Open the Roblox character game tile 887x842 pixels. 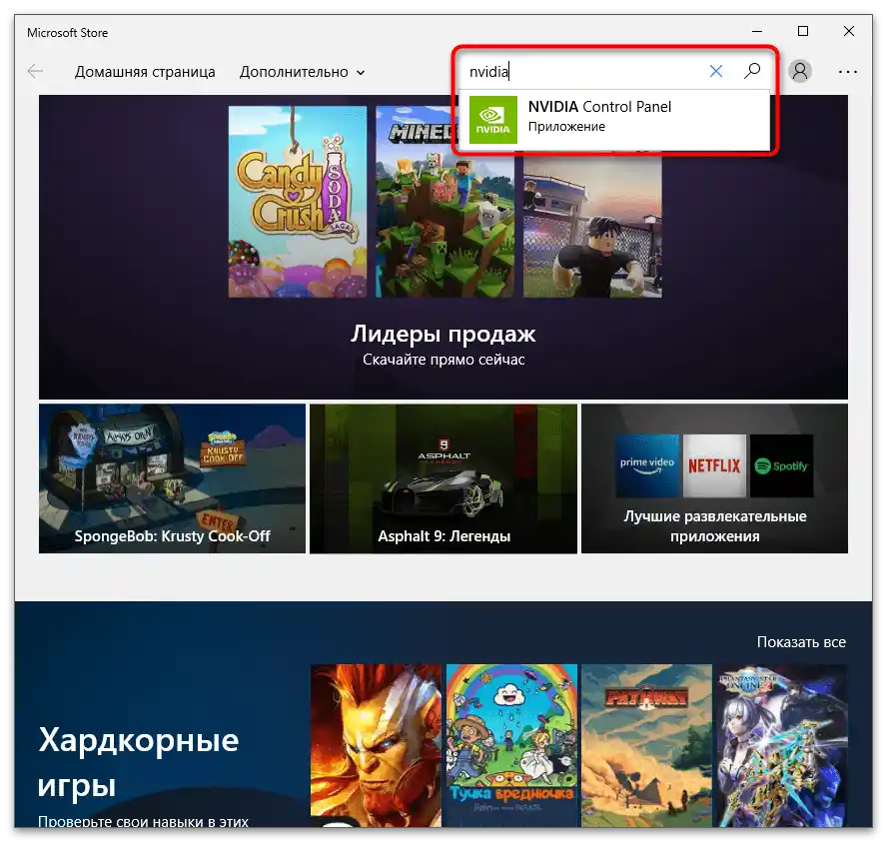(x=592, y=224)
